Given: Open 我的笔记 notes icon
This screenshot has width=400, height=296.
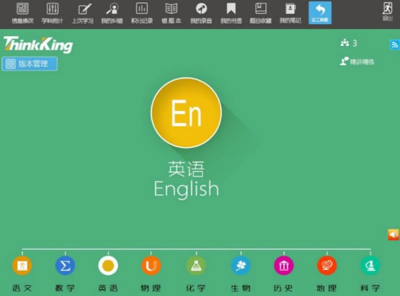Looking at the screenshot, I should pyautogui.click(x=290, y=12).
